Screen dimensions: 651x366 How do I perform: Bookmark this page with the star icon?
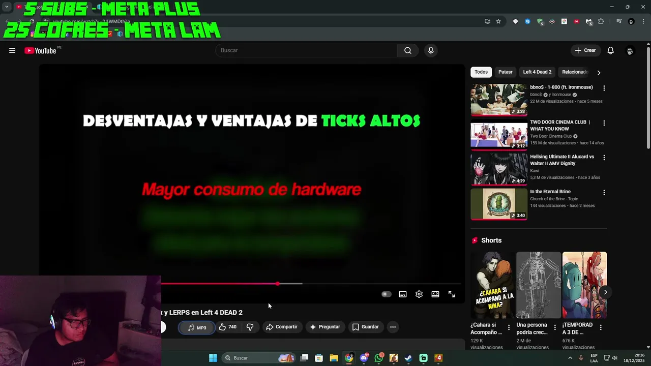pos(498,21)
